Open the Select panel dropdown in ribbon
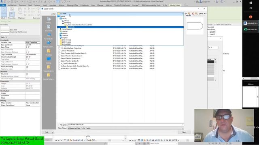Viewport: 259px width, 145px height. (4, 18)
